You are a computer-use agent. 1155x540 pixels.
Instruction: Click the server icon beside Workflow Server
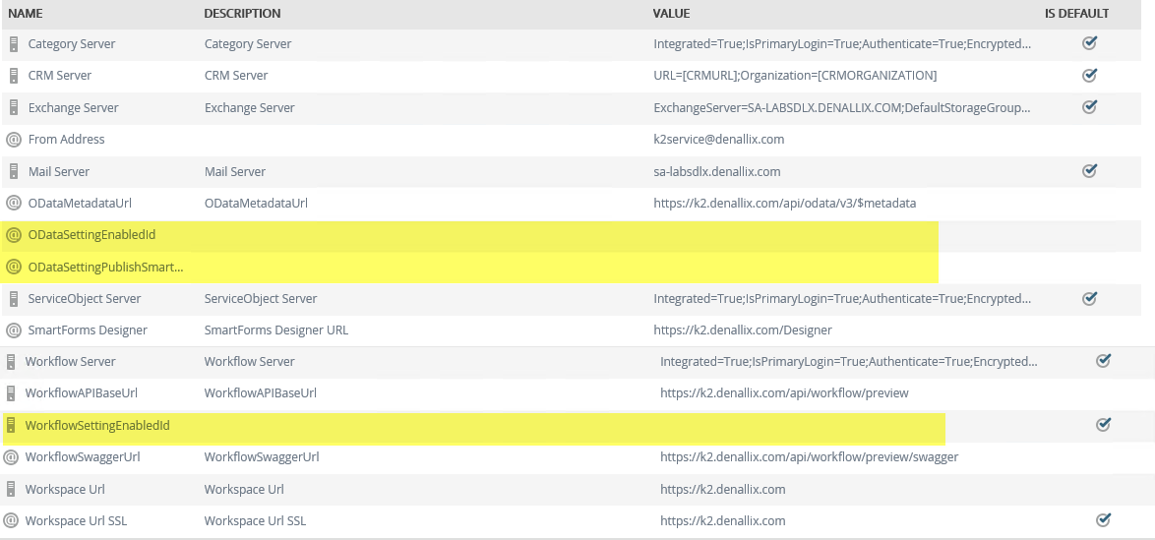(x=10, y=362)
